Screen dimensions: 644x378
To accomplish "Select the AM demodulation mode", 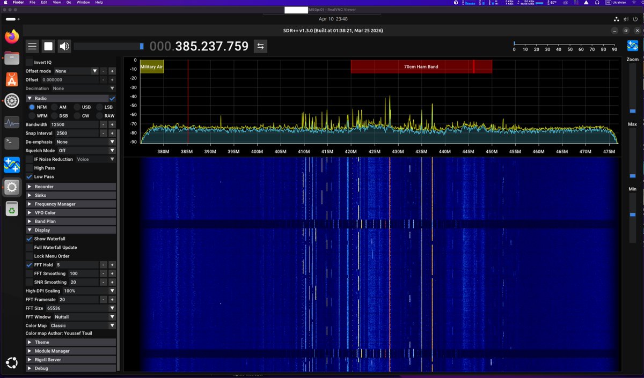I will (x=54, y=107).
